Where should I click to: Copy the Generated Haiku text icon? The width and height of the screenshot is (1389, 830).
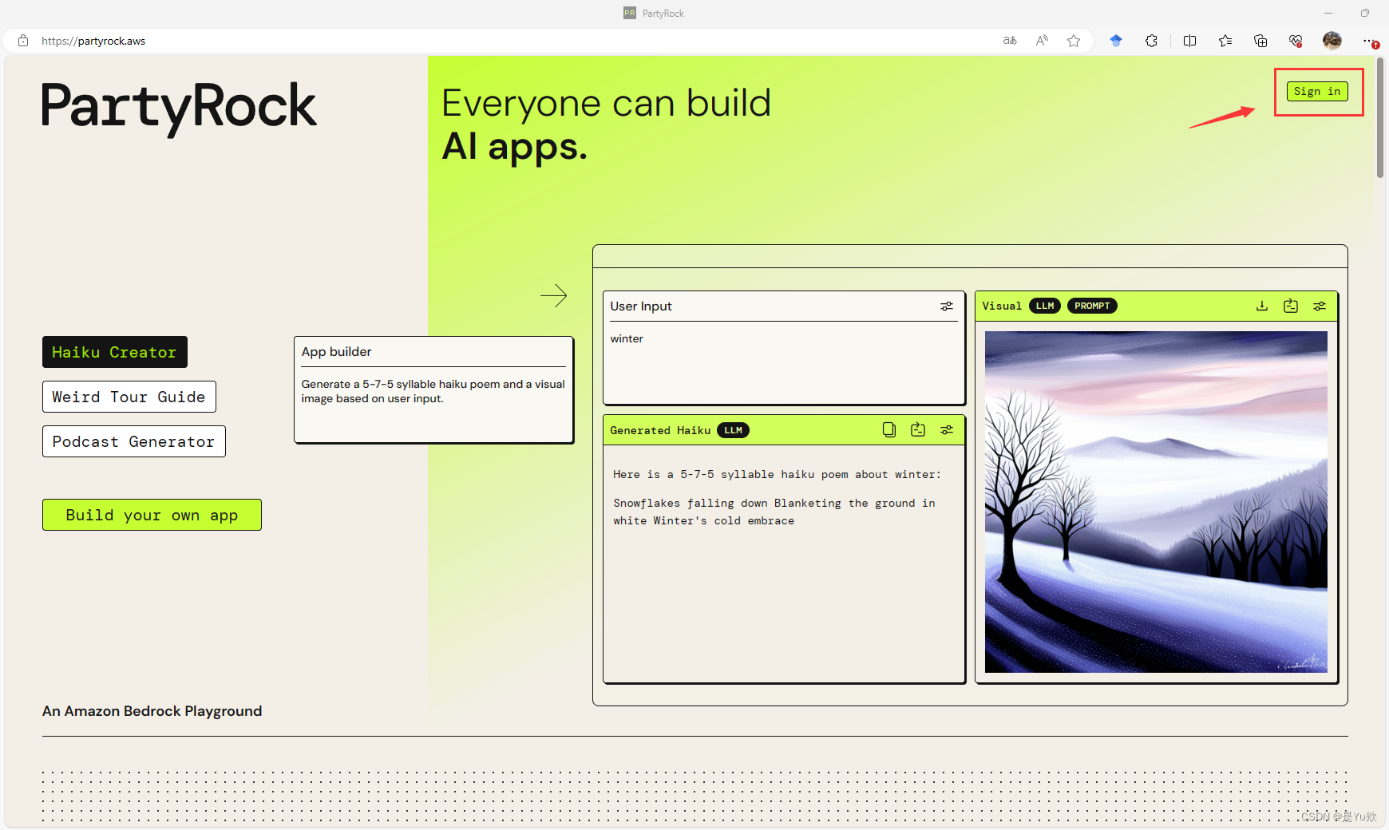tap(889, 430)
